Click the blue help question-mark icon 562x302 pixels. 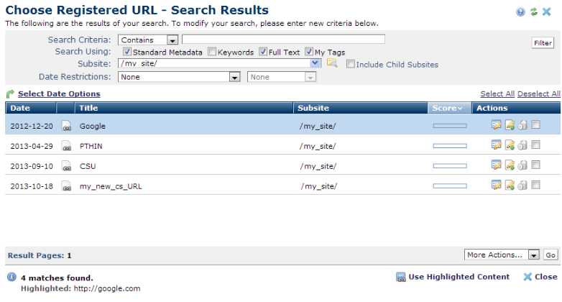coord(520,12)
